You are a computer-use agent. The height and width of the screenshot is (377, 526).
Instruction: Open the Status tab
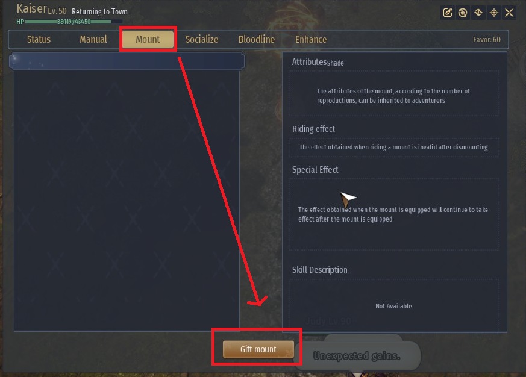click(x=39, y=39)
